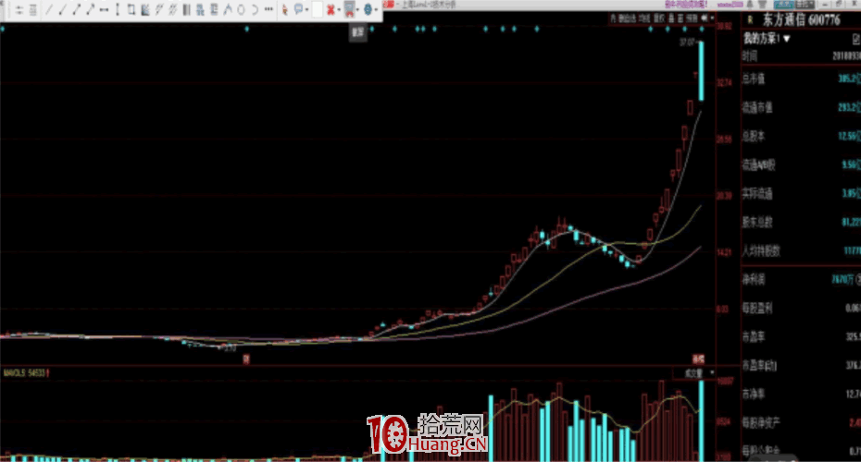This screenshot has height=462, width=861.
Task: Select the 总市值 row in info panel
Action: point(801,79)
